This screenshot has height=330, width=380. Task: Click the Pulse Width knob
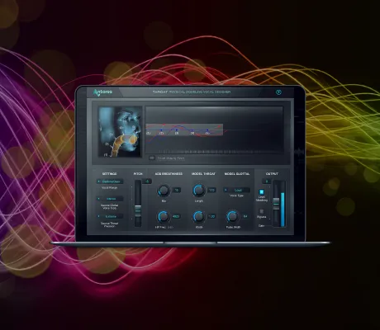[233, 217]
